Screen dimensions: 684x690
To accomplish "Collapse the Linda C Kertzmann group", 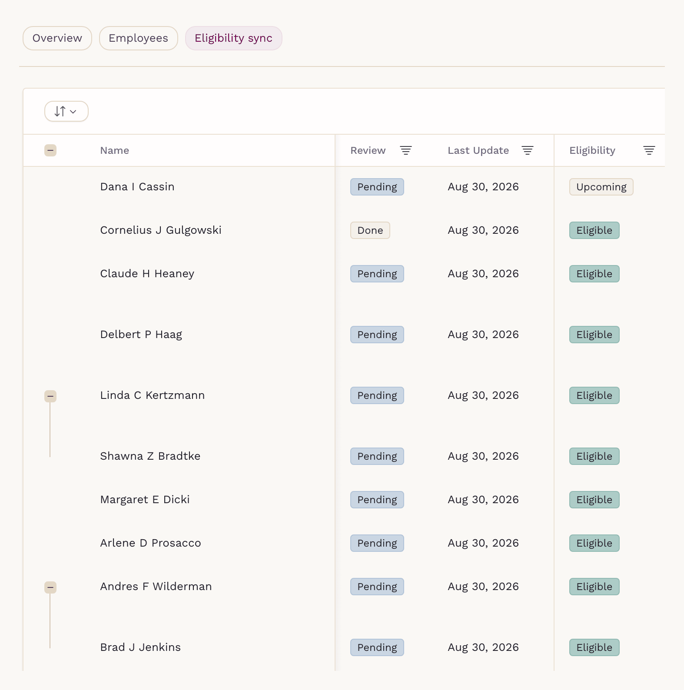I will tap(50, 396).
